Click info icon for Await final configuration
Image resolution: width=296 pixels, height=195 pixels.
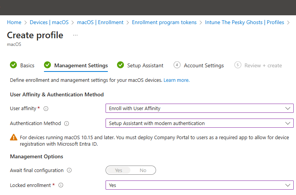pyautogui.click(x=69, y=171)
